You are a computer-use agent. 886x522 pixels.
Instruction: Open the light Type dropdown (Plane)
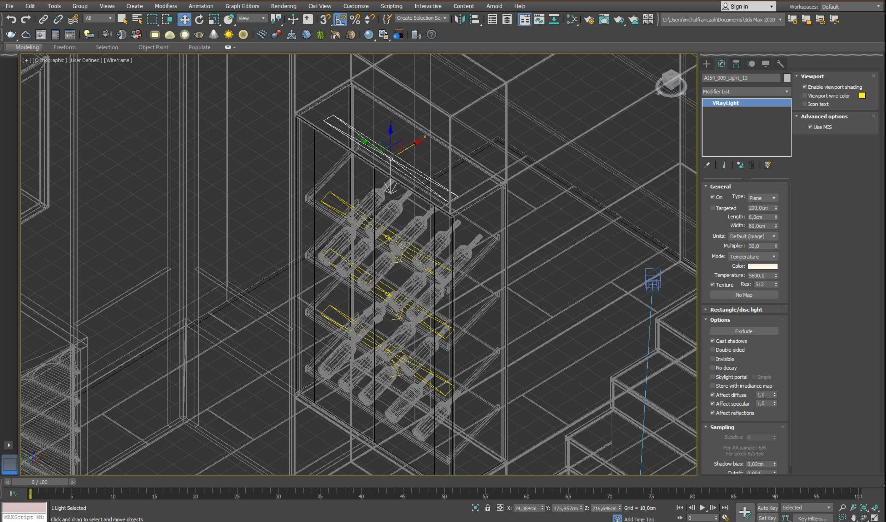coord(762,198)
